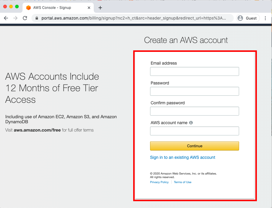Screen dimensions: 272x208
Task: Open the Terms of Use link
Action: coord(183,182)
